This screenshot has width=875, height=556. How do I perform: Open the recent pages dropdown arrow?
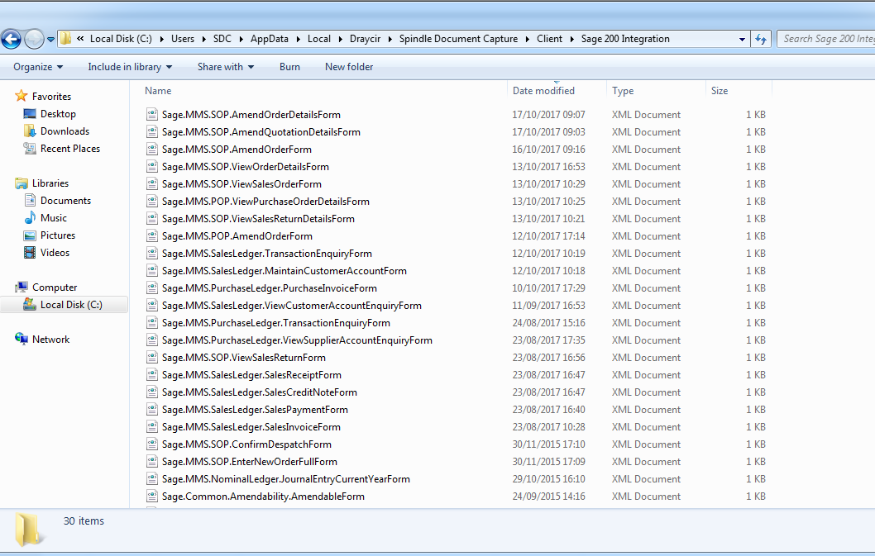click(50, 40)
